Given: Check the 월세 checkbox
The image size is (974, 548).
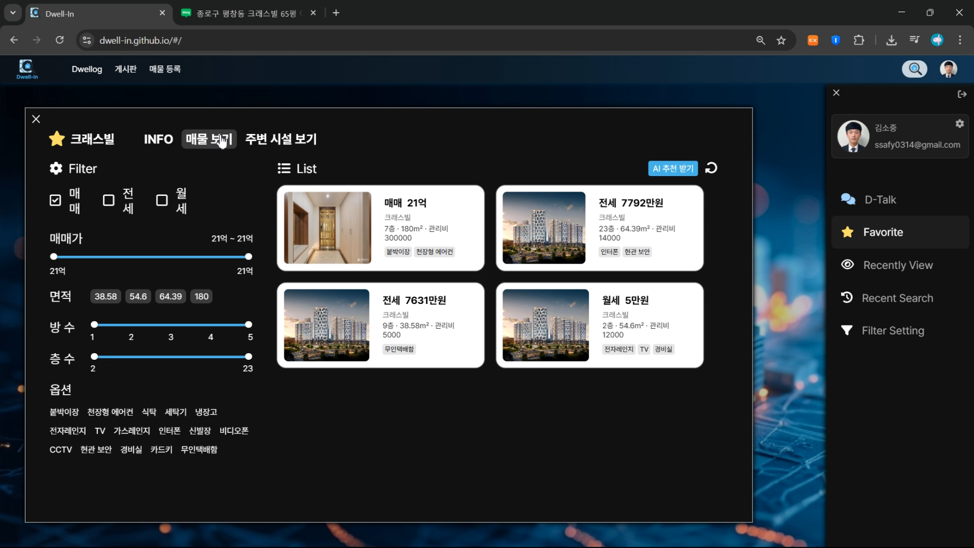Looking at the screenshot, I should coord(162,200).
